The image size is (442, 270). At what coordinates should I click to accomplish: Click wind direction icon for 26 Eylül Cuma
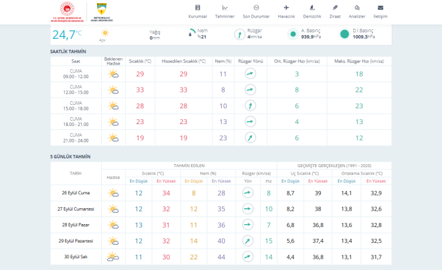click(248, 193)
